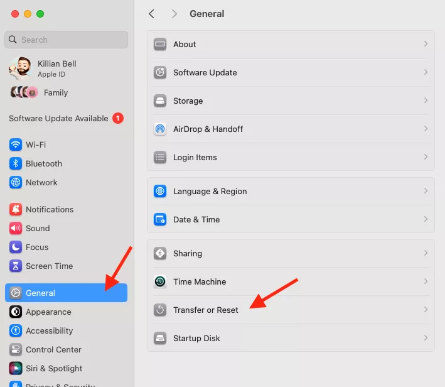The image size is (445, 387).
Task: Open the Startup Disk row chevron
Action: point(426,337)
